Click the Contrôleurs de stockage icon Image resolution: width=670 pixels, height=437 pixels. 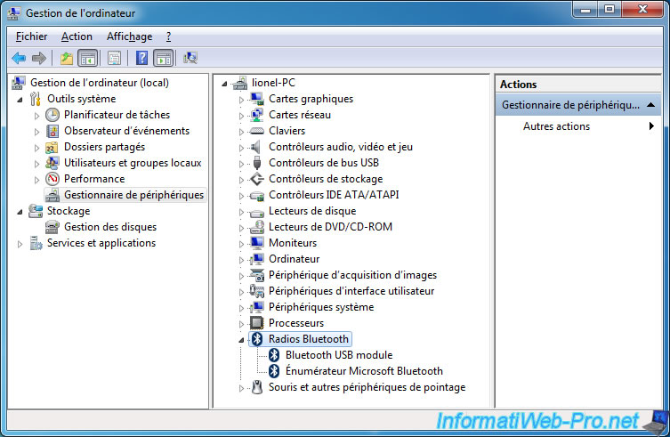(x=257, y=179)
